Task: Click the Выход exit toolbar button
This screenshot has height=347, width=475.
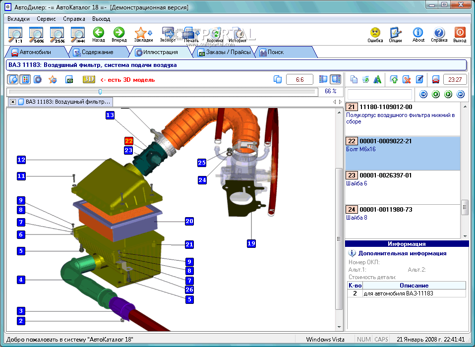Action: tap(460, 35)
